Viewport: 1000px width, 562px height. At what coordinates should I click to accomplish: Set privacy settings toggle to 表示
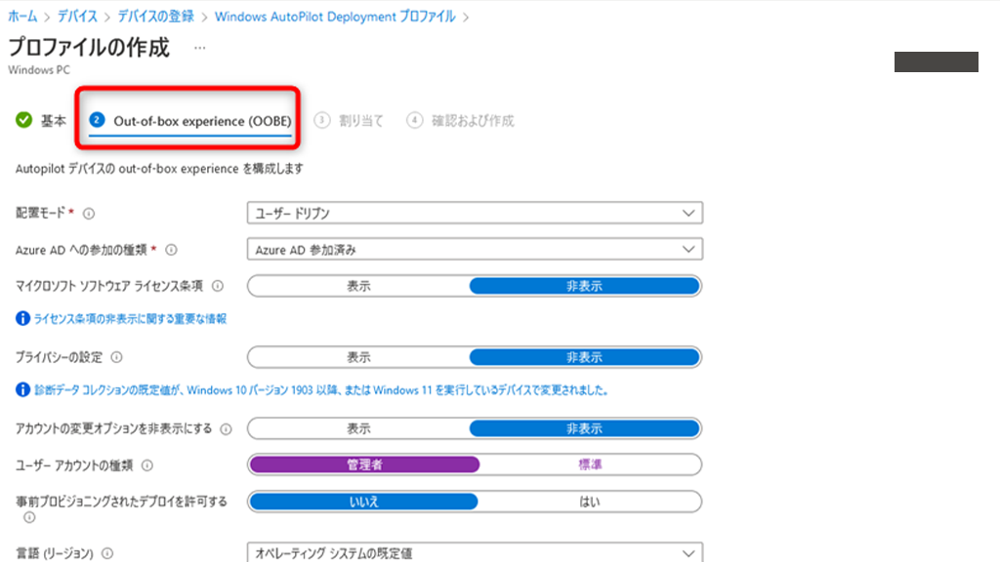pos(358,357)
